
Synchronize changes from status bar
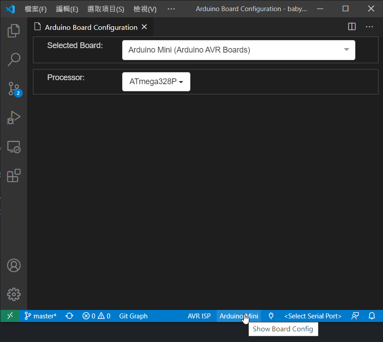coord(70,316)
